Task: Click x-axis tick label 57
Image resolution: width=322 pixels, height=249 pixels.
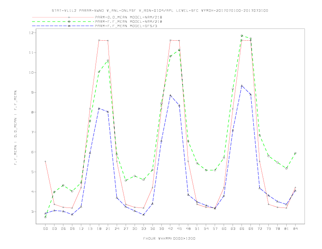Action: coord(215,229)
